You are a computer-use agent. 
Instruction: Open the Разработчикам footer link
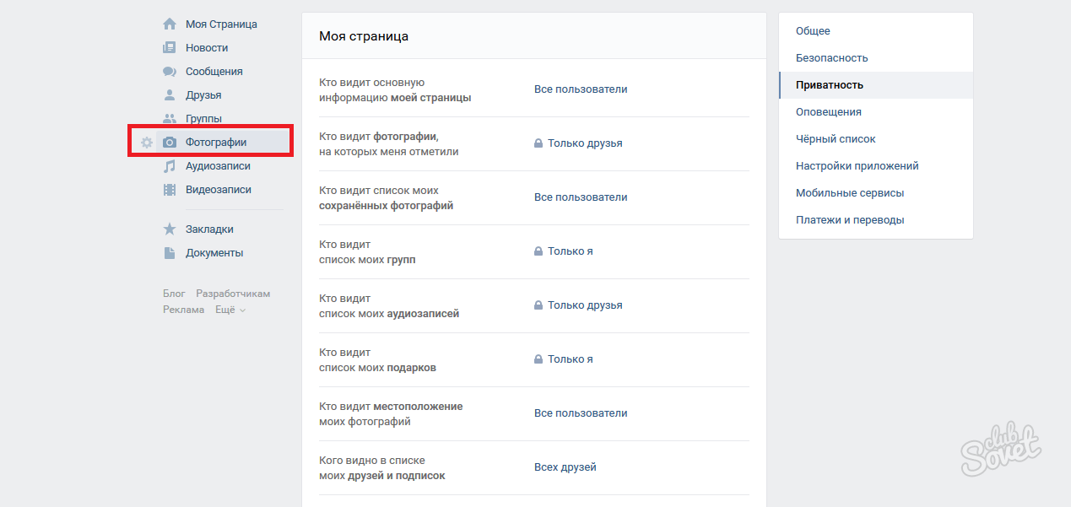(233, 294)
